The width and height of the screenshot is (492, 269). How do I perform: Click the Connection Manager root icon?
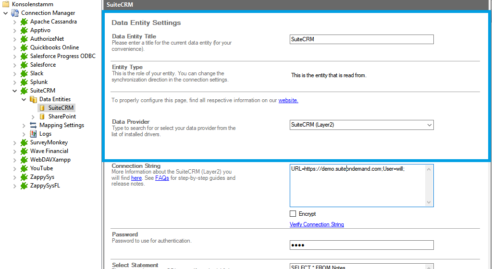15,13
